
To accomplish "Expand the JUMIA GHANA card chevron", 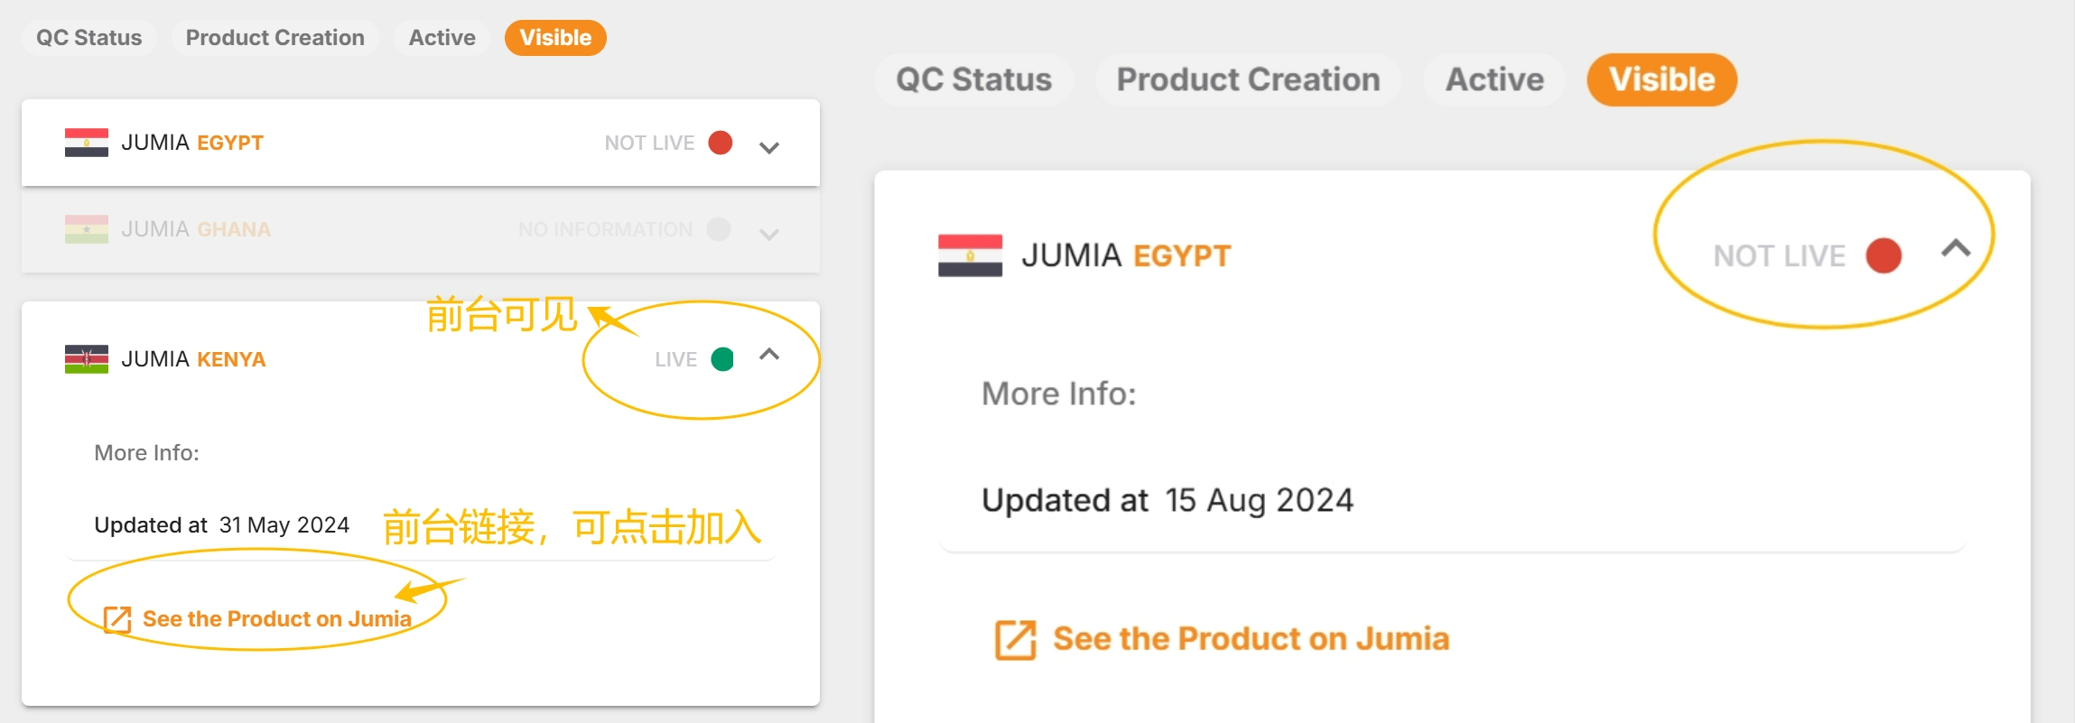I will click(768, 234).
